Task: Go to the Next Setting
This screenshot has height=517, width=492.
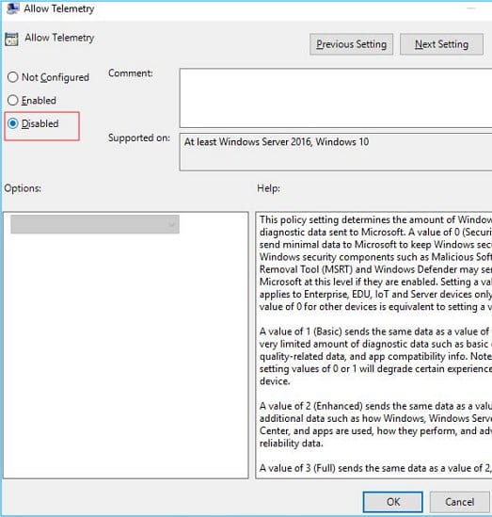Action: click(x=441, y=44)
